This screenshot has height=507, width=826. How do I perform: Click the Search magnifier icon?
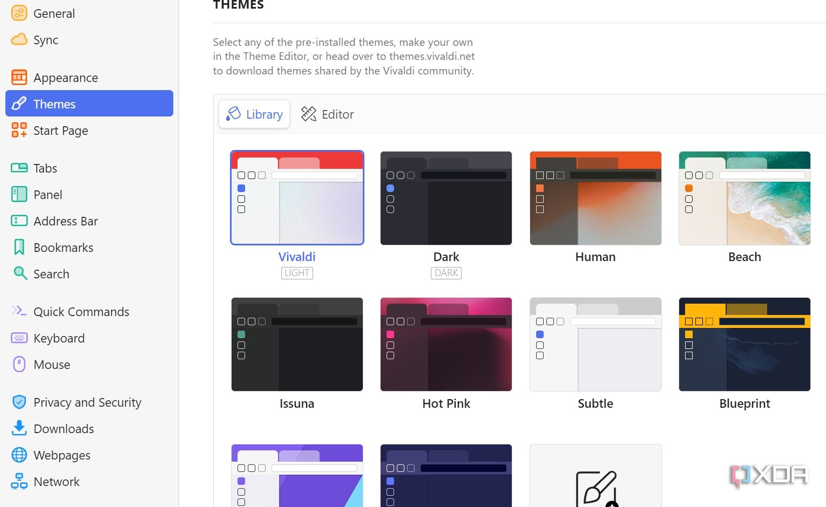pyautogui.click(x=20, y=273)
